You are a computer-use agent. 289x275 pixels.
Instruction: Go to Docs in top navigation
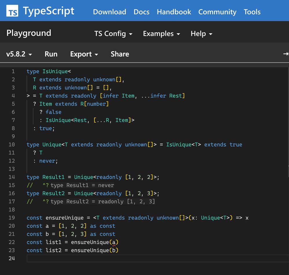coord(141,12)
